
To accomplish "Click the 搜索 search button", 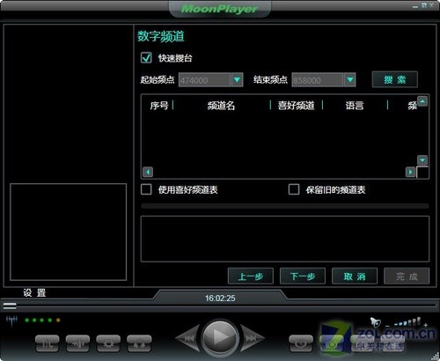I will tap(395, 79).
